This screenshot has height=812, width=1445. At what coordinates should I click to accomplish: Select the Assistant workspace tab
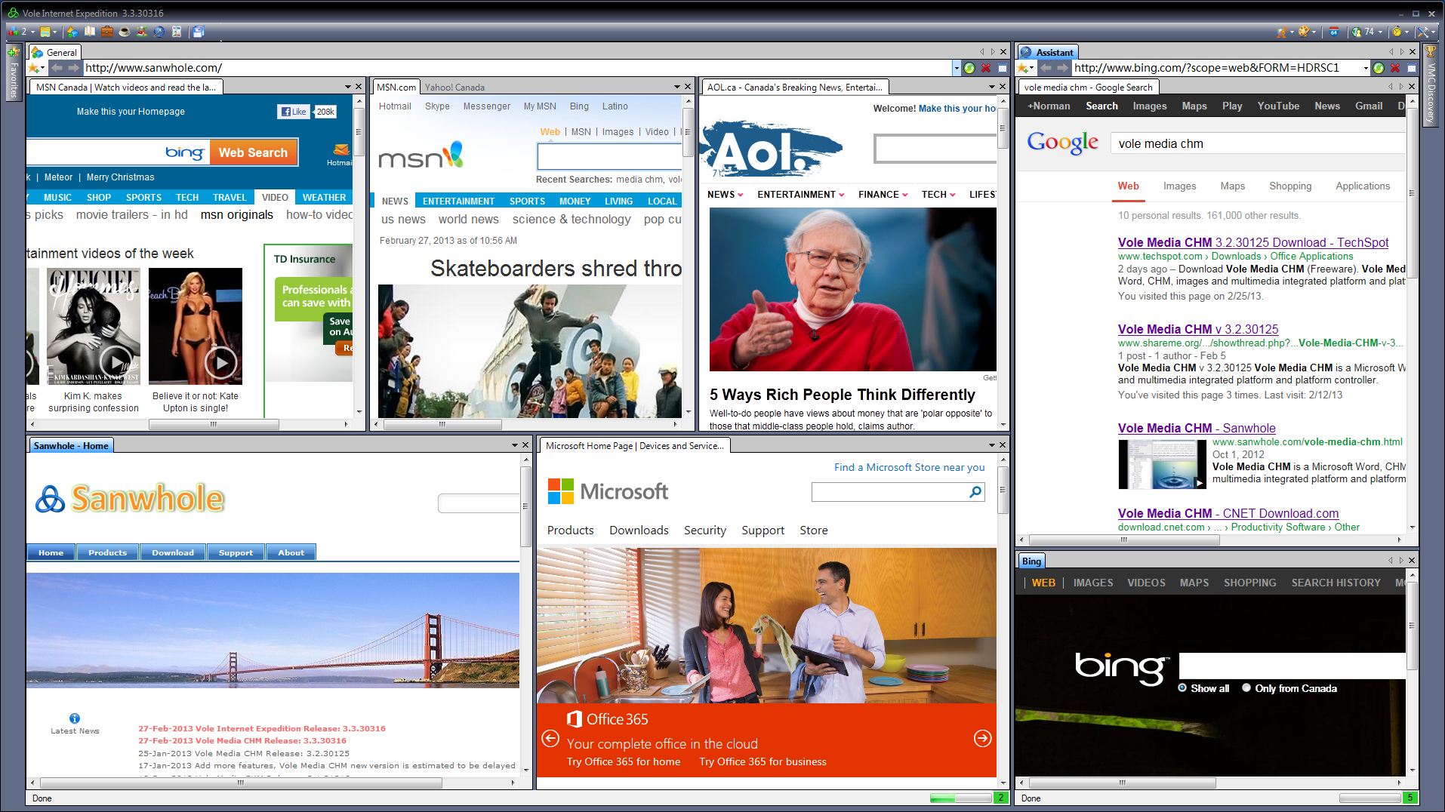click(x=1048, y=52)
